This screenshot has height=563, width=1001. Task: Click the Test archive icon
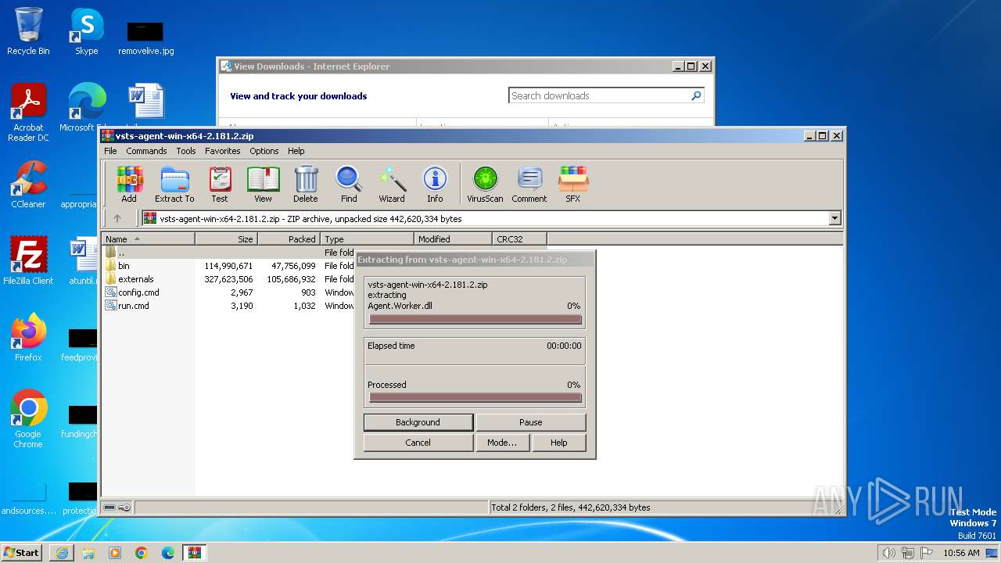tap(220, 185)
